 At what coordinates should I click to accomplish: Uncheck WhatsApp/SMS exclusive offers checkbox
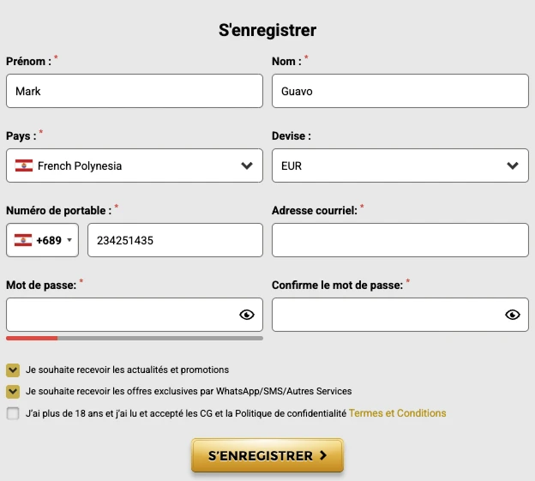coord(13,392)
